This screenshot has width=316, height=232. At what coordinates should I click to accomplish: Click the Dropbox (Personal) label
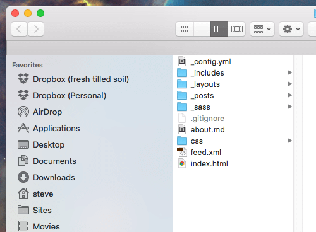[x=70, y=96]
